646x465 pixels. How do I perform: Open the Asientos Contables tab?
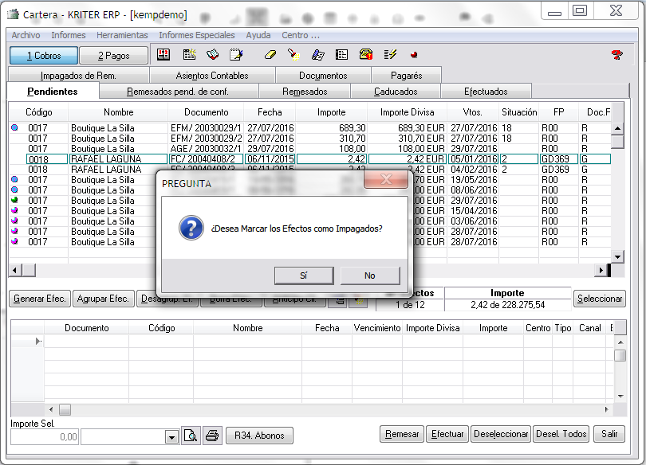[x=212, y=76]
